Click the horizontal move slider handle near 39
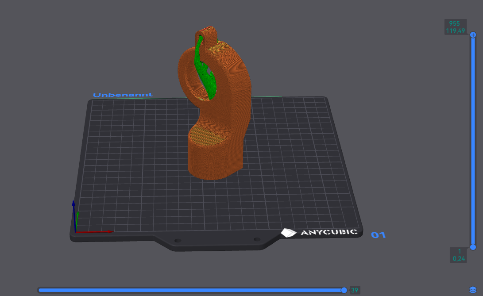The height and width of the screenshot is (296, 483). 344,290
